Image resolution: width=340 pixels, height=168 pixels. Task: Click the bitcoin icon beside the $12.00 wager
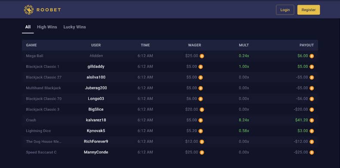tap(202, 142)
